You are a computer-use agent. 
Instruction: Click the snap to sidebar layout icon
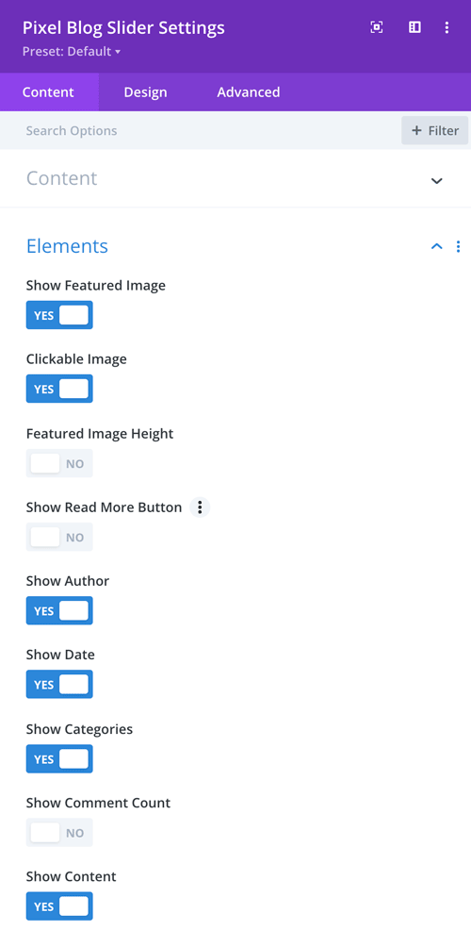pos(414,27)
